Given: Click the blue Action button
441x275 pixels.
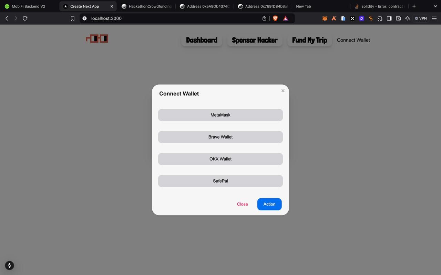Looking at the screenshot, I should (x=269, y=204).
